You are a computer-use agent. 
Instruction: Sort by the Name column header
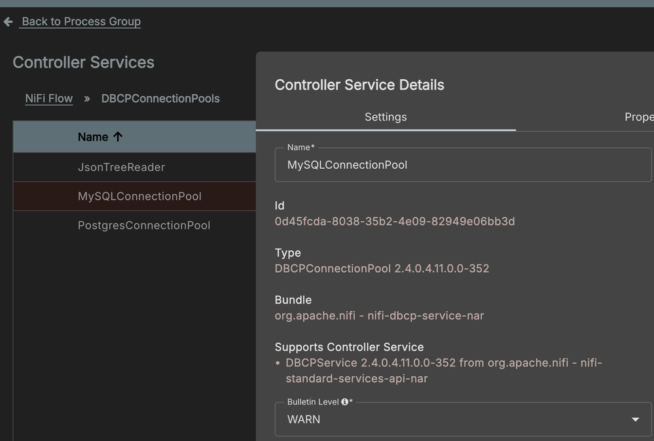pyautogui.click(x=93, y=137)
